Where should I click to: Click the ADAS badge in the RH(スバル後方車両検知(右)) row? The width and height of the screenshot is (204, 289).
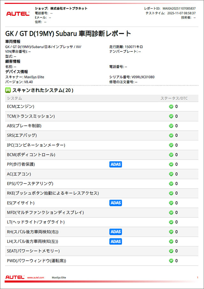116,232
